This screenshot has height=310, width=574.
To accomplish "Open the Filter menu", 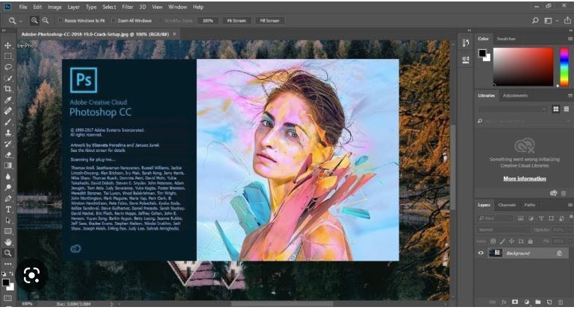I will tap(128, 7).
